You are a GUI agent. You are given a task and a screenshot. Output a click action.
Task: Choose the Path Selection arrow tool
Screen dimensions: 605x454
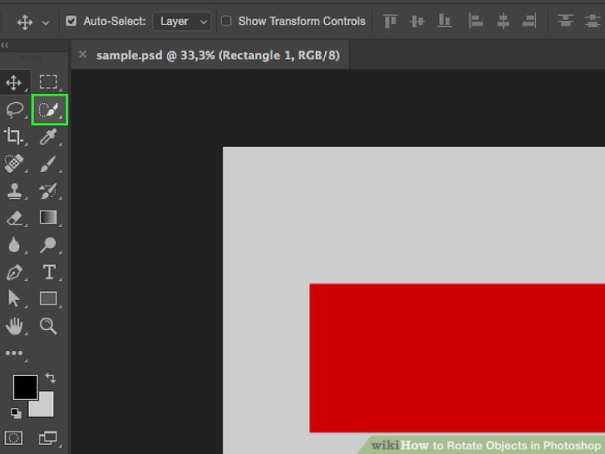click(x=14, y=299)
